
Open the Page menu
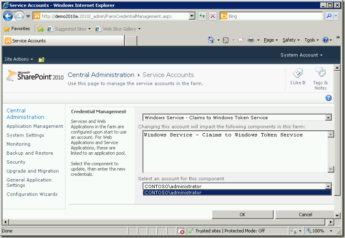[270, 40]
